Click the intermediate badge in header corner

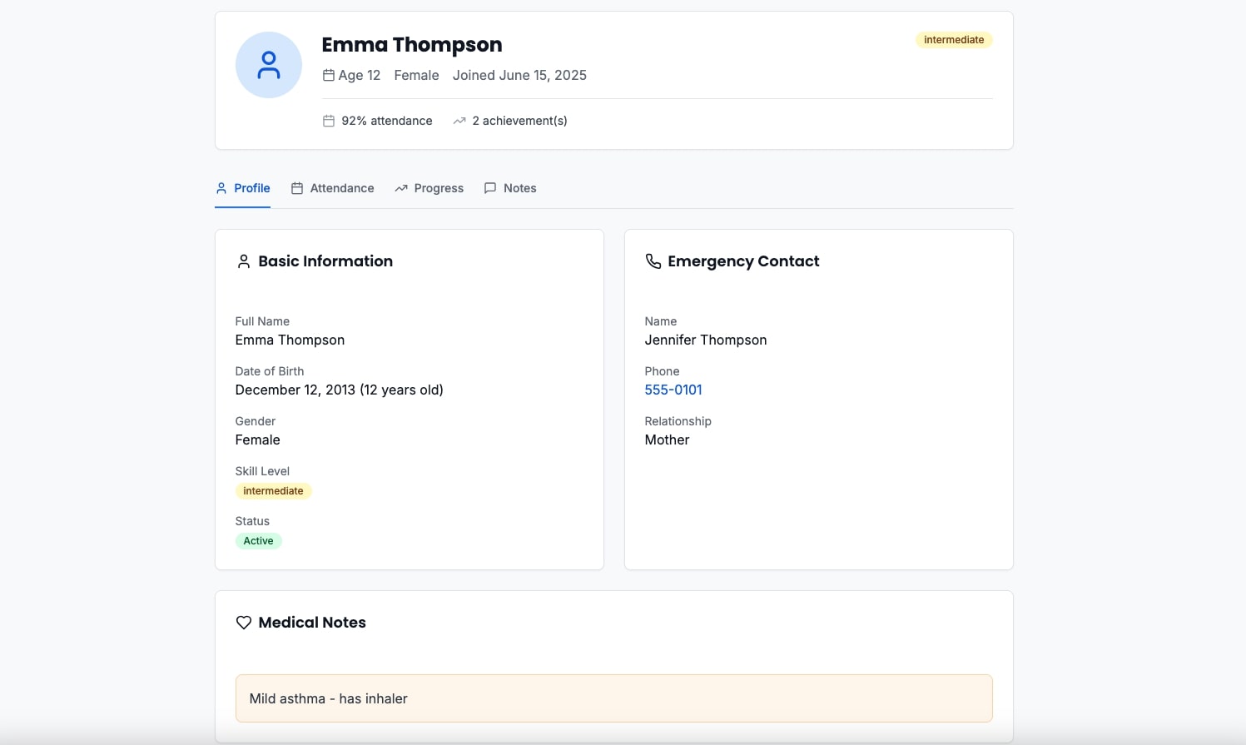pyautogui.click(x=953, y=40)
